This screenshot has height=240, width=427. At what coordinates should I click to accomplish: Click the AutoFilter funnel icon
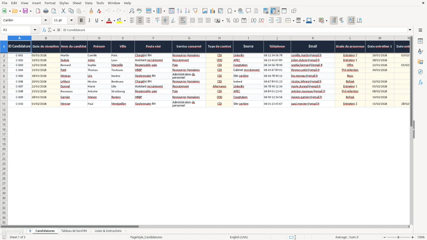pyautogui.click(x=195, y=11)
